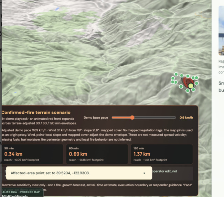Click the ~0.36 km² footprint text
This screenshot has width=224, height=197.
pos(91,160)
